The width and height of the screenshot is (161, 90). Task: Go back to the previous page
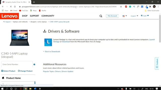click(3, 6)
